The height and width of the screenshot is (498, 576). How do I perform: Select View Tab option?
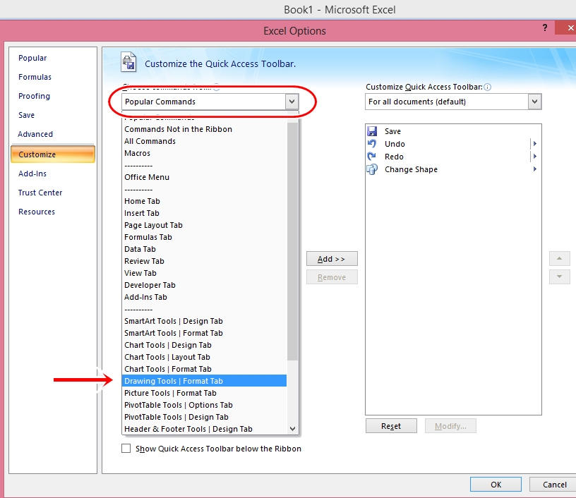tap(204, 273)
